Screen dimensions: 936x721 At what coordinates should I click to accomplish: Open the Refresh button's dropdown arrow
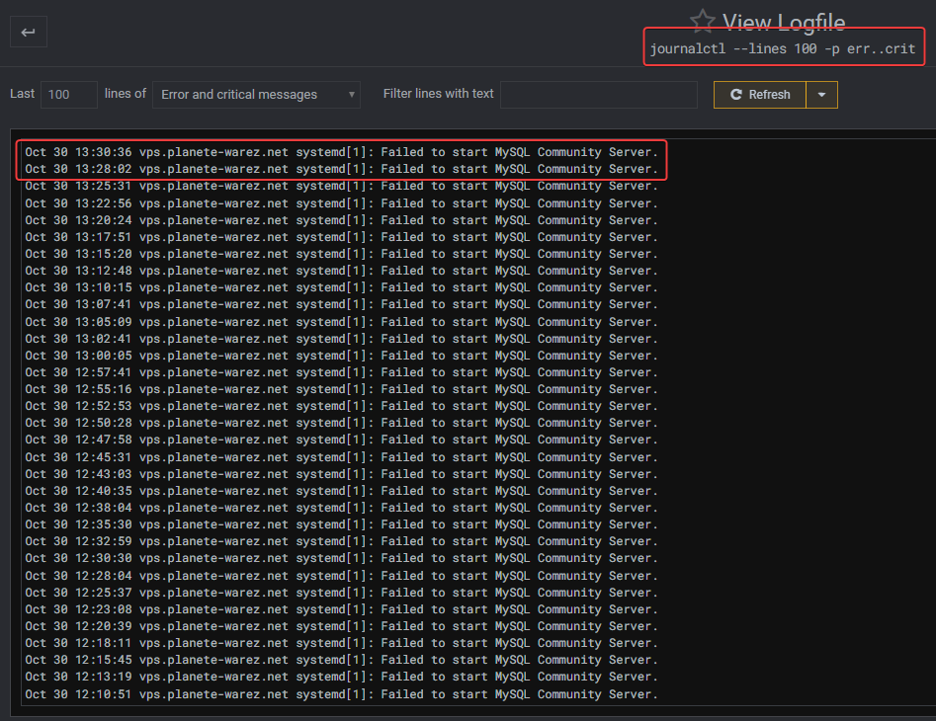(x=822, y=95)
